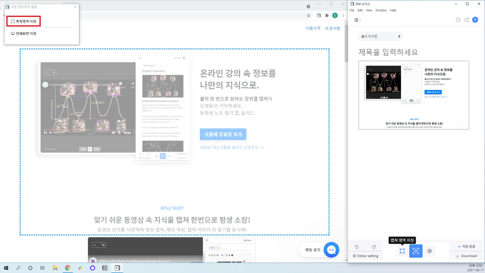Open the chat inquiry bubble

[331, 250]
